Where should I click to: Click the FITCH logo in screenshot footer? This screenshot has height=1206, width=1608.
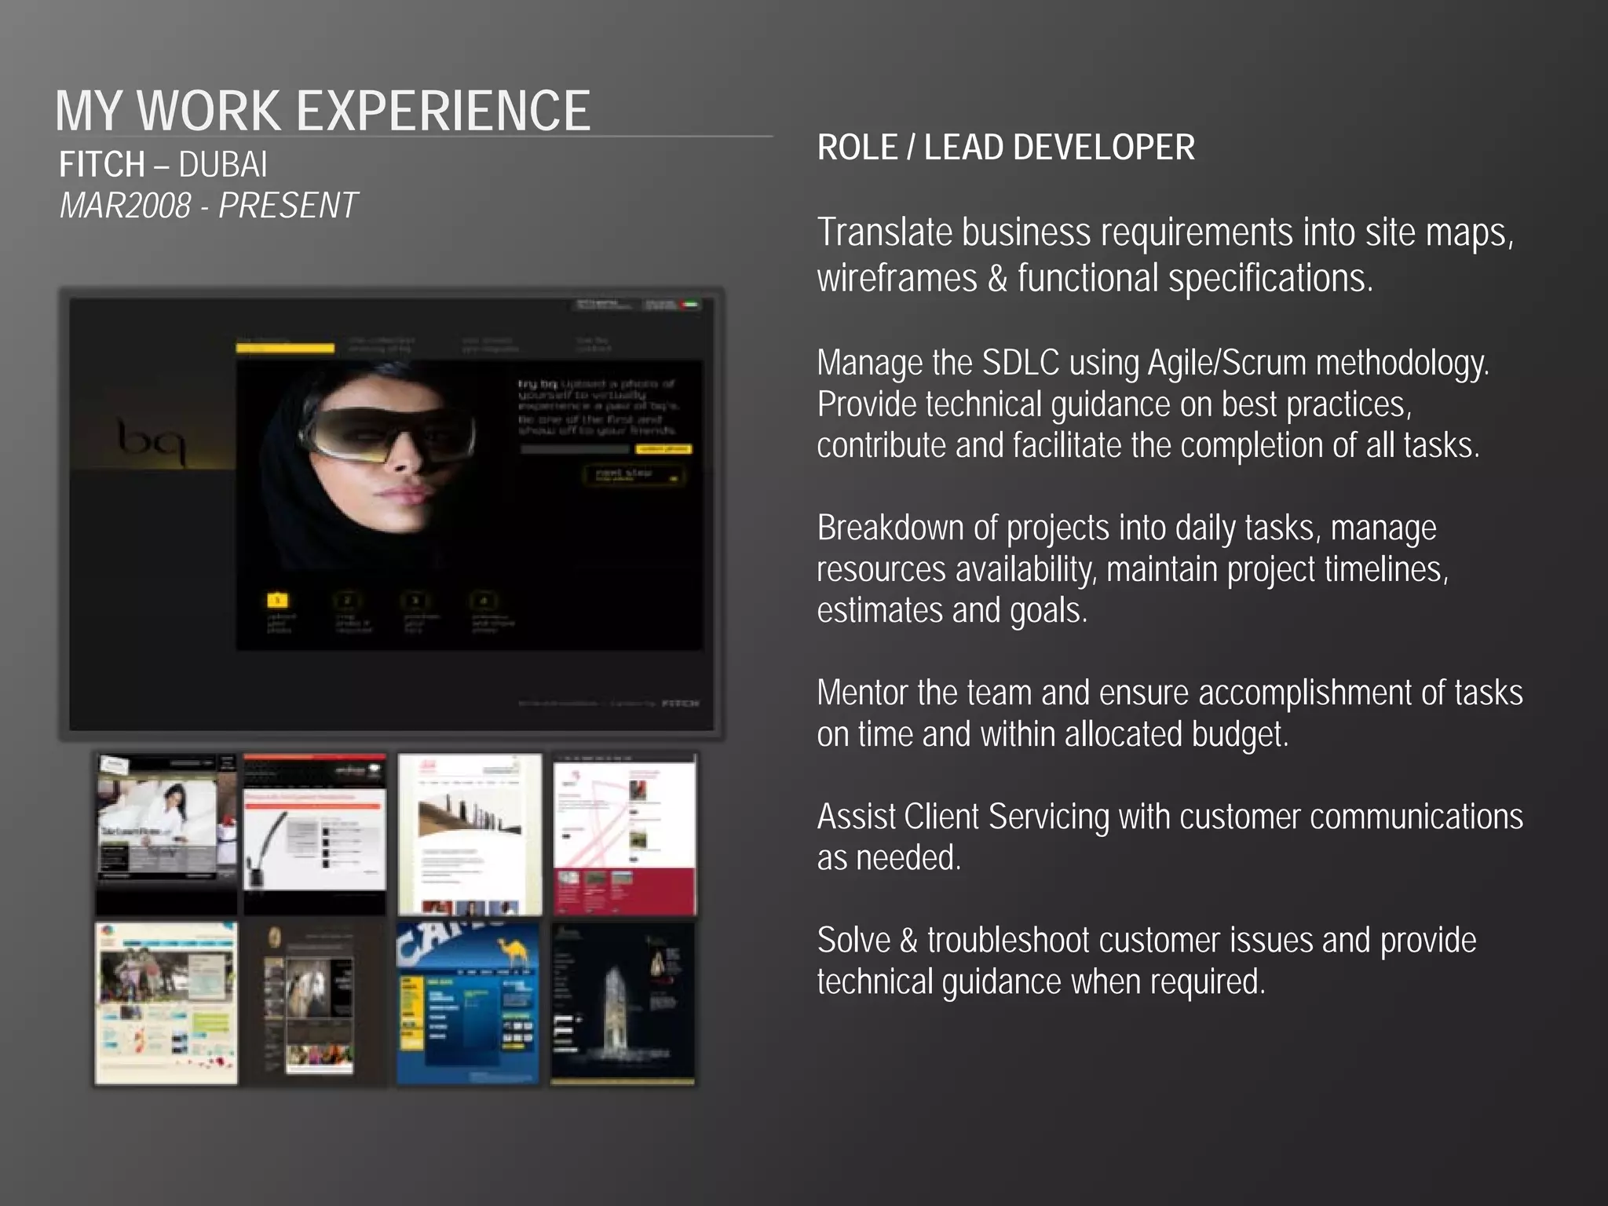point(680,703)
